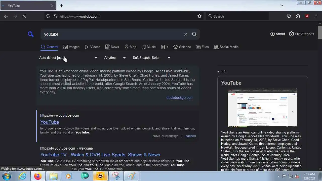Click tracking protection shield icon
Image resolution: width=322 pixels, height=181 pixels.
pyautogui.click(x=49, y=16)
